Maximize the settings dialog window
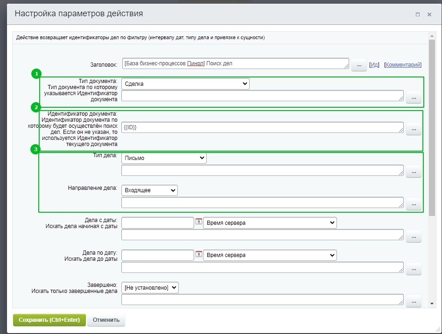This screenshot has width=442, height=334. 418,14
